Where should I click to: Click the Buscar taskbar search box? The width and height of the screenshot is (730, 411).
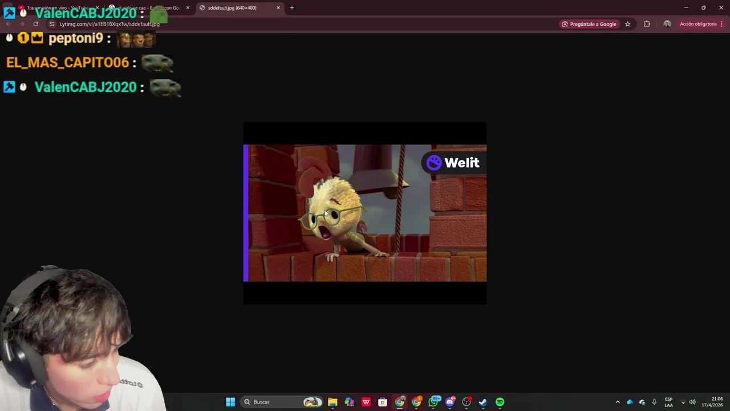click(x=282, y=402)
